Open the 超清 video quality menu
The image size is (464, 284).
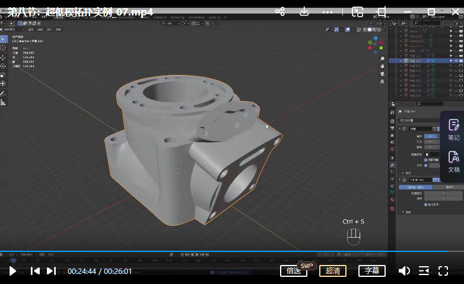click(x=333, y=271)
